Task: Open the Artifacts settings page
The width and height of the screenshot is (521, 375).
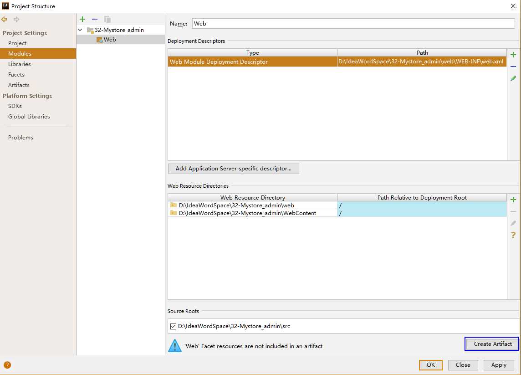Action: 19,85
